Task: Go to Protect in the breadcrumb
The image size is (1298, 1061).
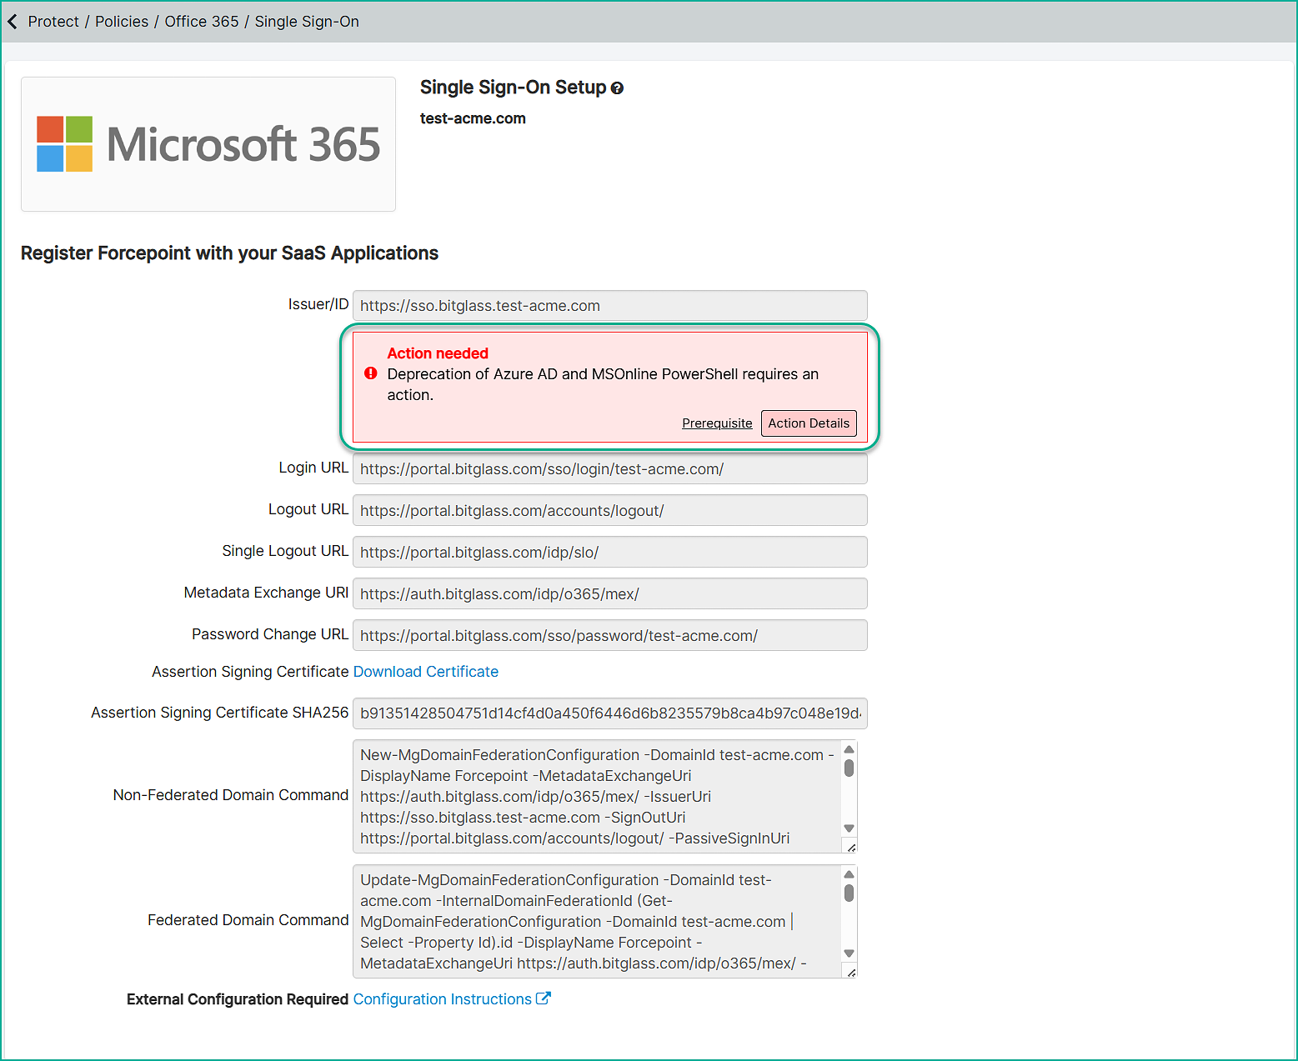Action: (53, 22)
